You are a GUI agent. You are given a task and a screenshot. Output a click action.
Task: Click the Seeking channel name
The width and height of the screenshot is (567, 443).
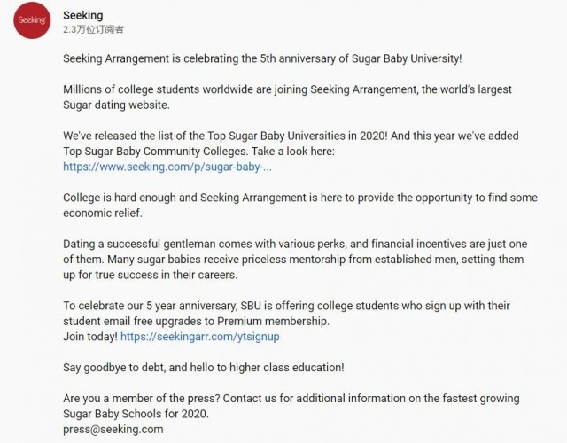(82, 15)
